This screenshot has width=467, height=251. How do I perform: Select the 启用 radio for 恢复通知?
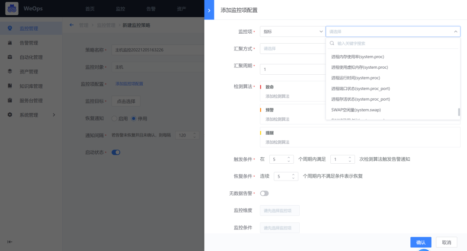pyautogui.click(x=114, y=119)
